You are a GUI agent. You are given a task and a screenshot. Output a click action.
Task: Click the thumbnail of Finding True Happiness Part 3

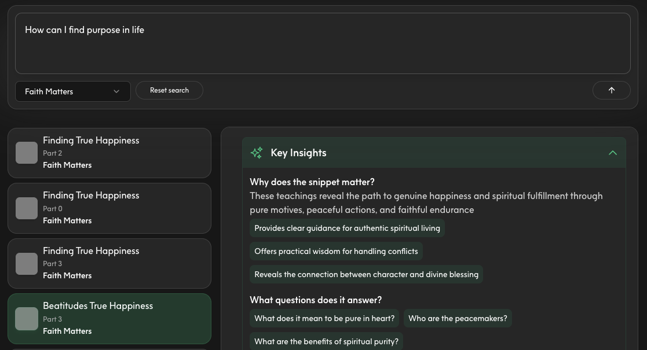(x=27, y=263)
